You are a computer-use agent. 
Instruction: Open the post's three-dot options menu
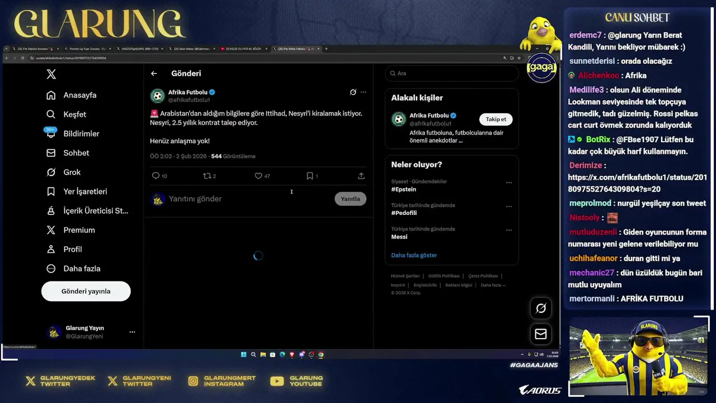(364, 92)
